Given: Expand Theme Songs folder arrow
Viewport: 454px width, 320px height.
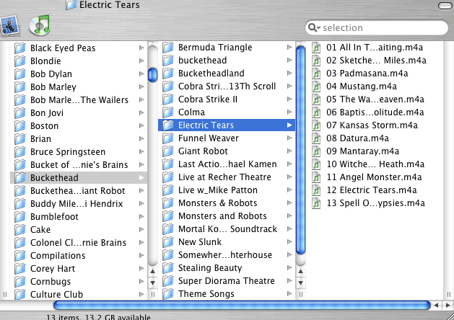Looking at the screenshot, I should pos(289,294).
